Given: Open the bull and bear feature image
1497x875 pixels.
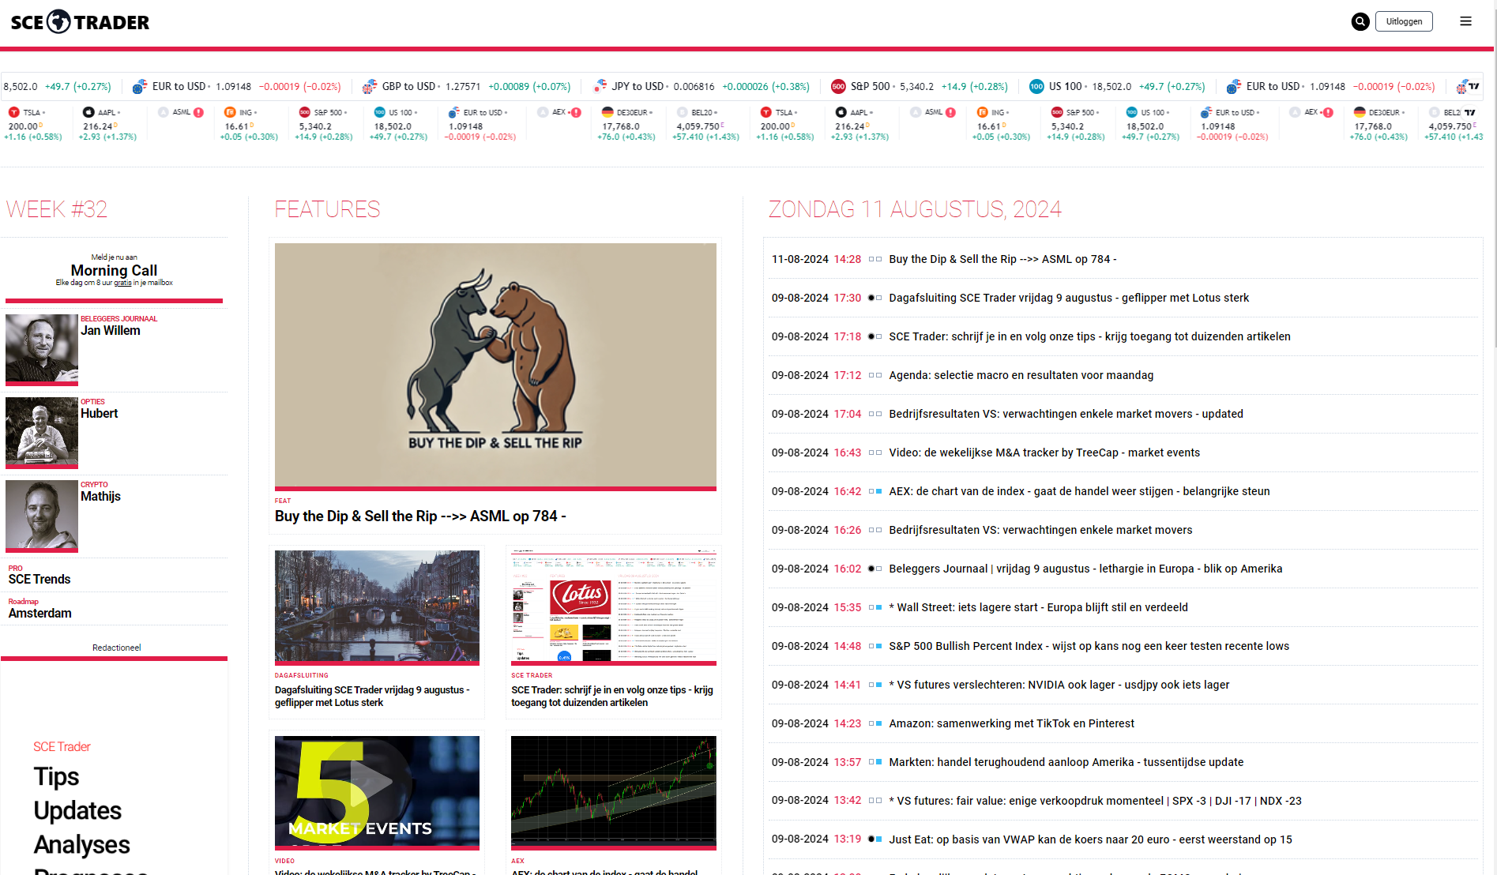Looking at the screenshot, I should click(x=495, y=365).
